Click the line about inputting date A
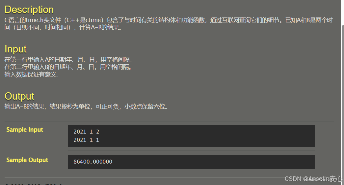The width and height of the screenshot is (344, 185). coord(68,60)
